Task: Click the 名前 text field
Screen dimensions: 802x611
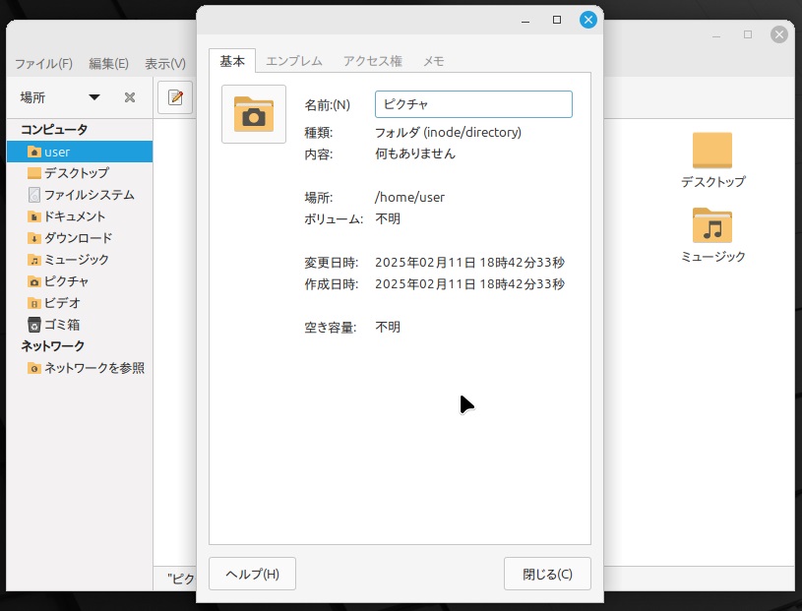Action: tap(473, 104)
